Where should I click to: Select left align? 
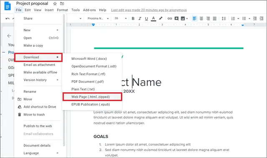point(194,18)
